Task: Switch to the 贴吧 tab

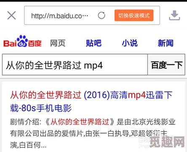Action: tap(93, 43)
